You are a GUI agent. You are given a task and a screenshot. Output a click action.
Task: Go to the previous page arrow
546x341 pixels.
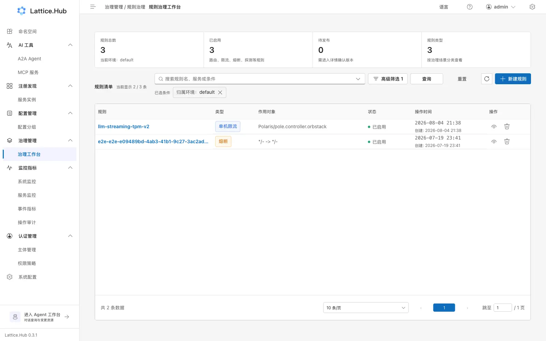pyautogui.click(x=421, y=308)
